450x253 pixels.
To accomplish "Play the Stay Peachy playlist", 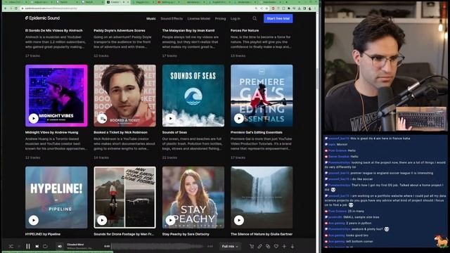I will tap(170, 220).
